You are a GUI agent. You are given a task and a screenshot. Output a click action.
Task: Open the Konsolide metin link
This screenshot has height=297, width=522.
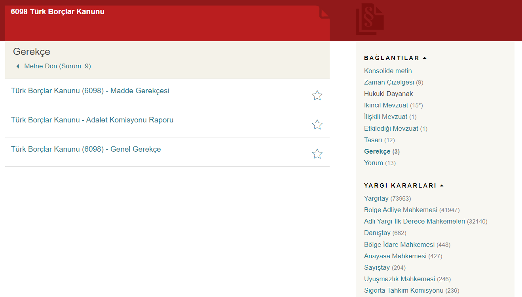click(388, 71)
